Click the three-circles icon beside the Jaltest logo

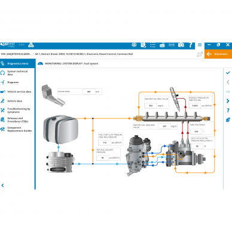31,45
